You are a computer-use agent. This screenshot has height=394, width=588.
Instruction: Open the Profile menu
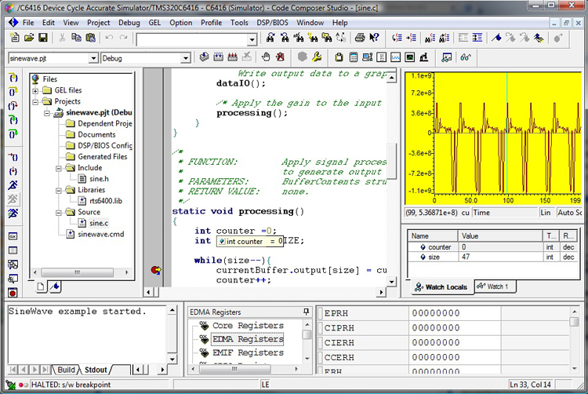(x=211, y=23)
